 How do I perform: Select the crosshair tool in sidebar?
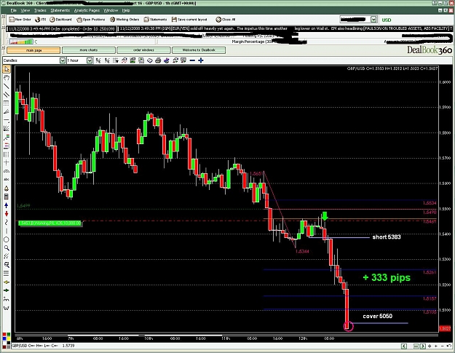[x=7, y=163]
